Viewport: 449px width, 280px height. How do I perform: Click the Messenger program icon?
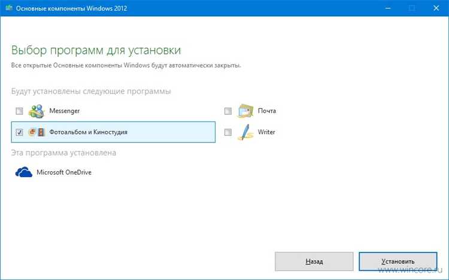tap(37, 111)
